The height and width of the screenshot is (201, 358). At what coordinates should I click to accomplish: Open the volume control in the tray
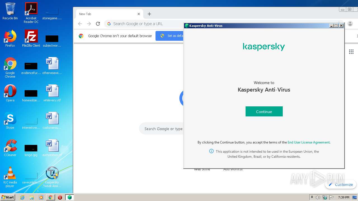[318, 197]
